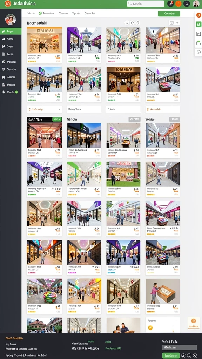Open the brick storefront with green lawn thumbnail
Image resolution: width=202 pixels, height=359 pixels.
123,174
